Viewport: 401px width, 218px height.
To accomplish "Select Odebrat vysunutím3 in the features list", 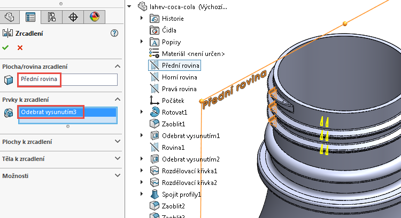I will [67, 112].
